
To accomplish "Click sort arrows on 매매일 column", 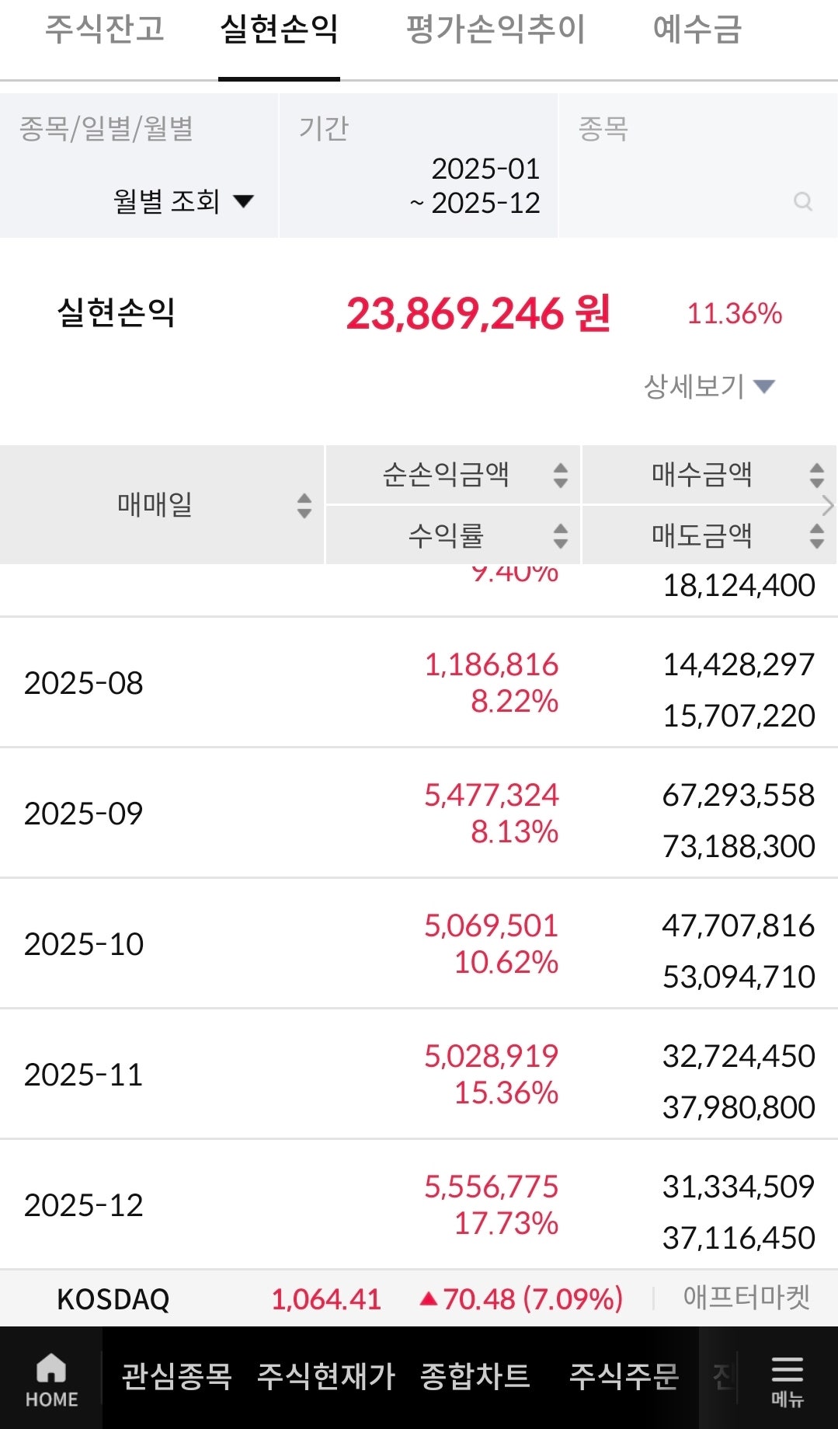I will click(x=304, y=505).
